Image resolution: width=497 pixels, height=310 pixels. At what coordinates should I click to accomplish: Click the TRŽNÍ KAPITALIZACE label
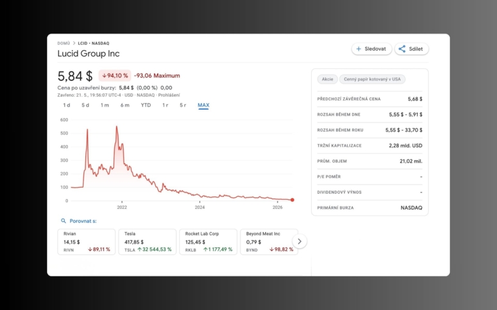click(x=339, y=146)
